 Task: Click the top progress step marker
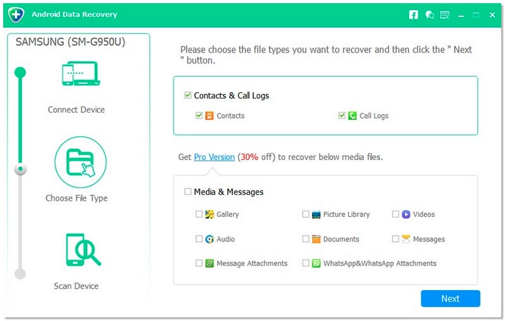(20, 72)
